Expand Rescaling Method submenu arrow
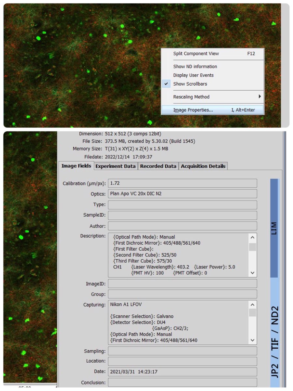This screenshot has width=293, height=391. pyautogui.click(x=260, y=97)
